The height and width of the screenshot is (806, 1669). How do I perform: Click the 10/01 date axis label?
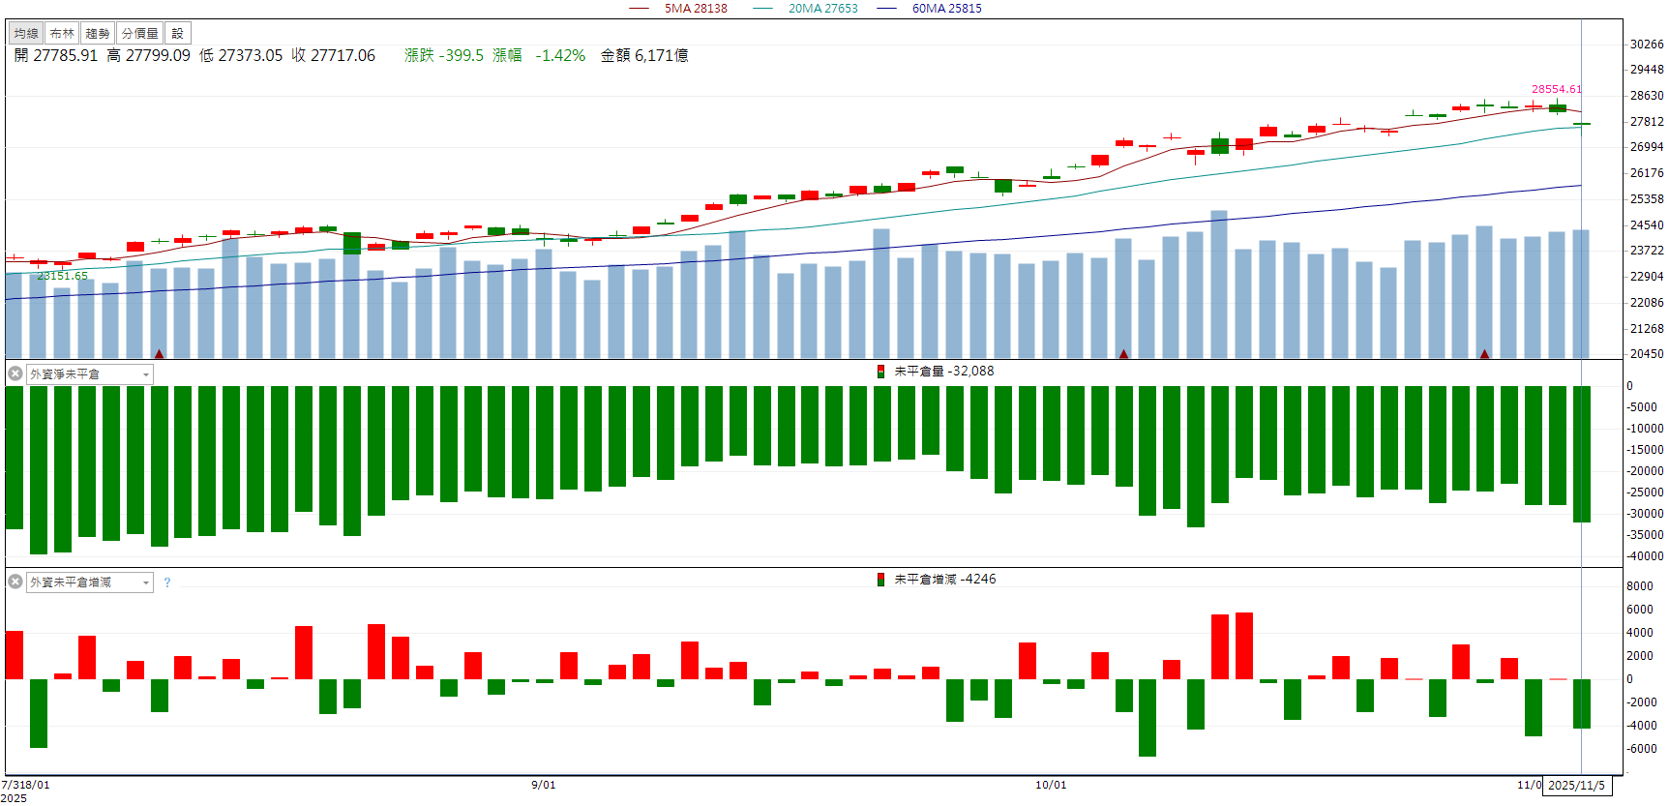click(1051, 785)
